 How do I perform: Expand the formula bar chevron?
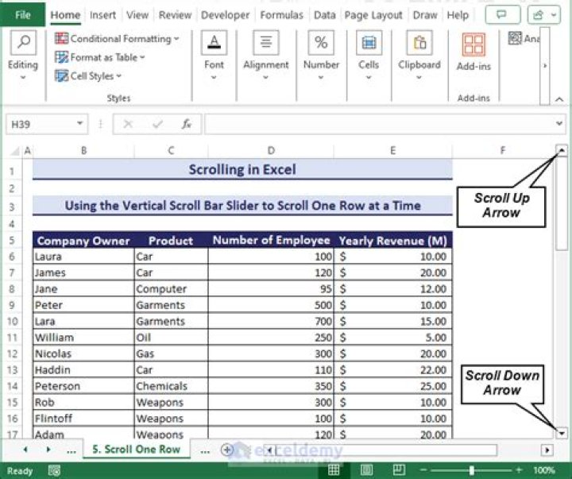click(x=558, y=124)
